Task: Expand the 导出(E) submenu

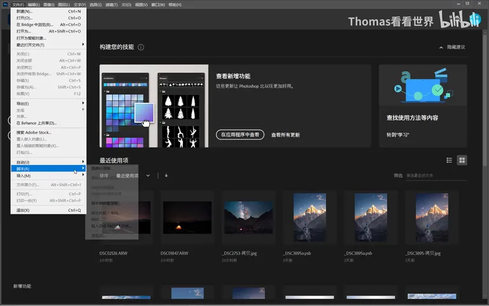Action: click(x=48, y=103)
